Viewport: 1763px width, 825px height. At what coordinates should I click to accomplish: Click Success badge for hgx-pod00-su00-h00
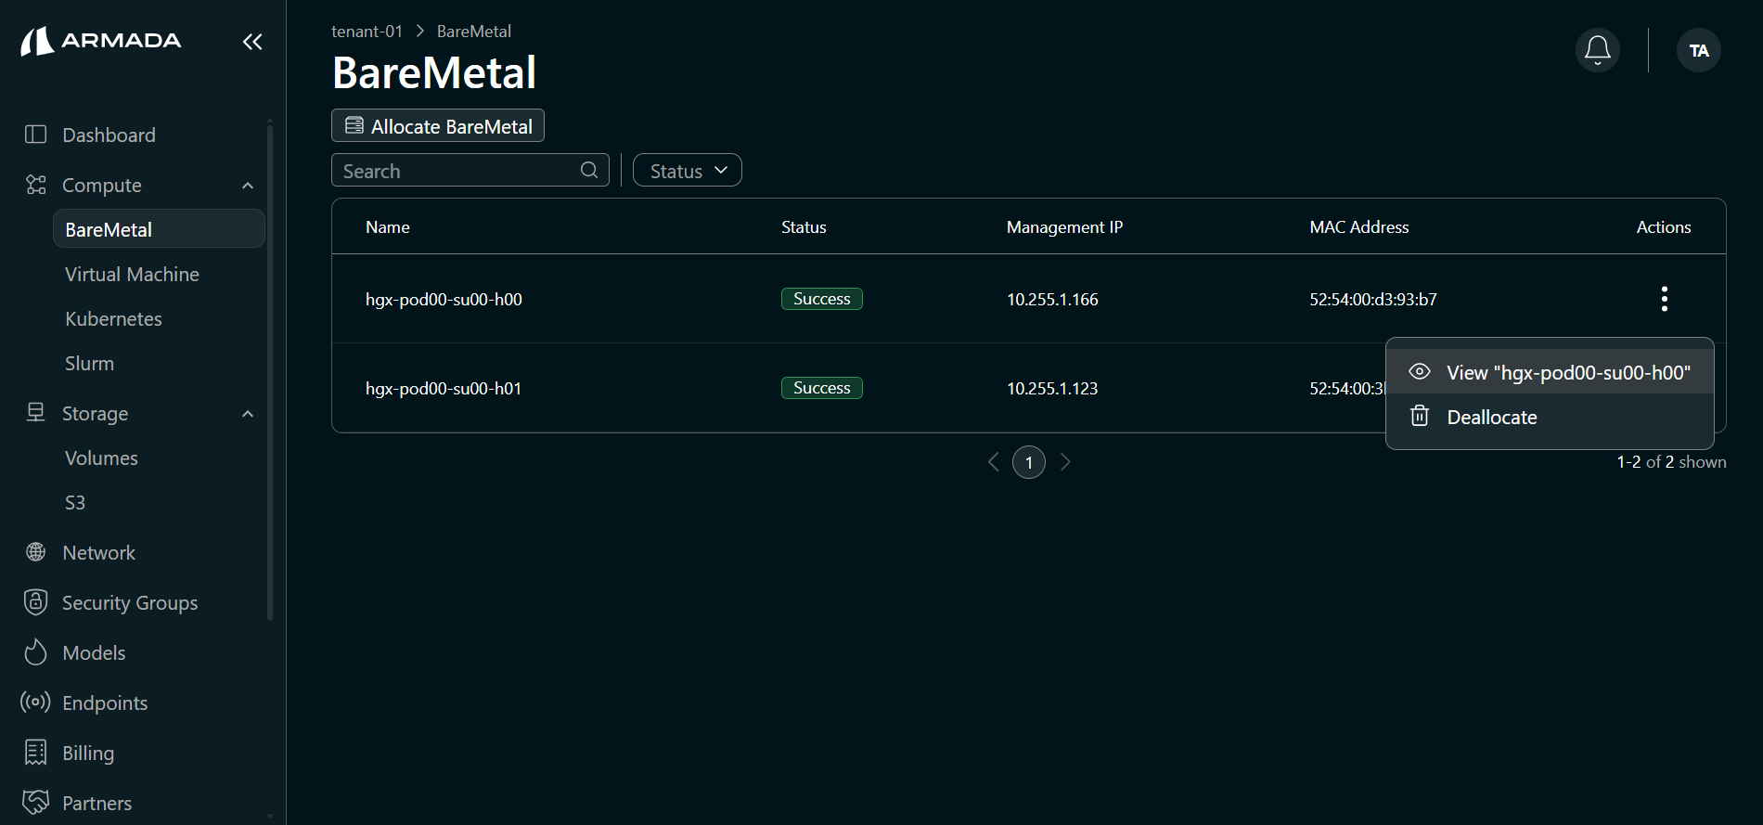[822, 298]
